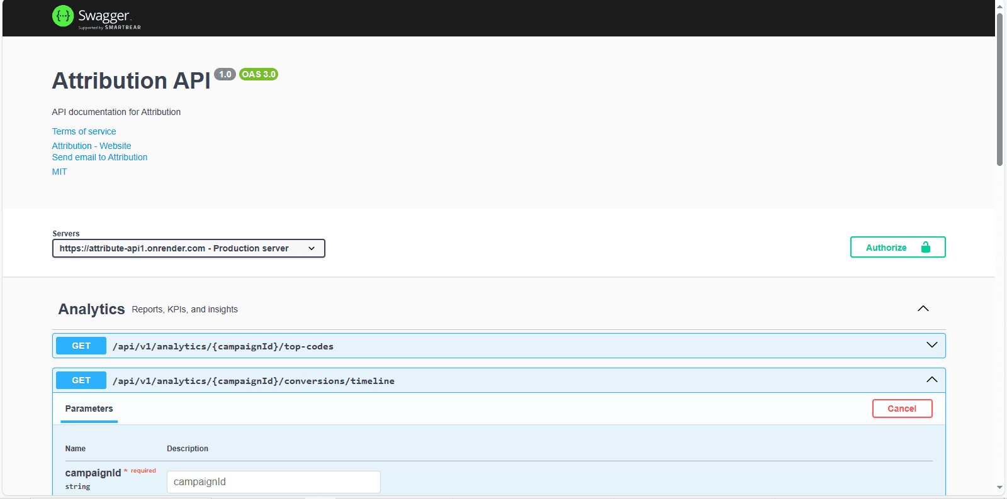Click the scrollbar down arrow
Viewport: 1007px width, 499px height.
click(x=999, y=488)
